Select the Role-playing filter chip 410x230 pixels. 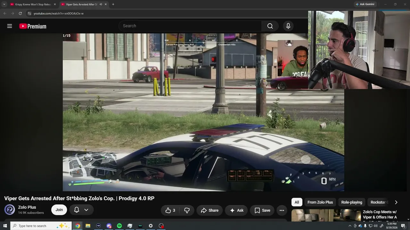tap(352, 202)
